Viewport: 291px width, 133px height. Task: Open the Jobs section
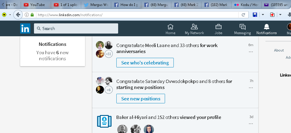pos(219,29)
